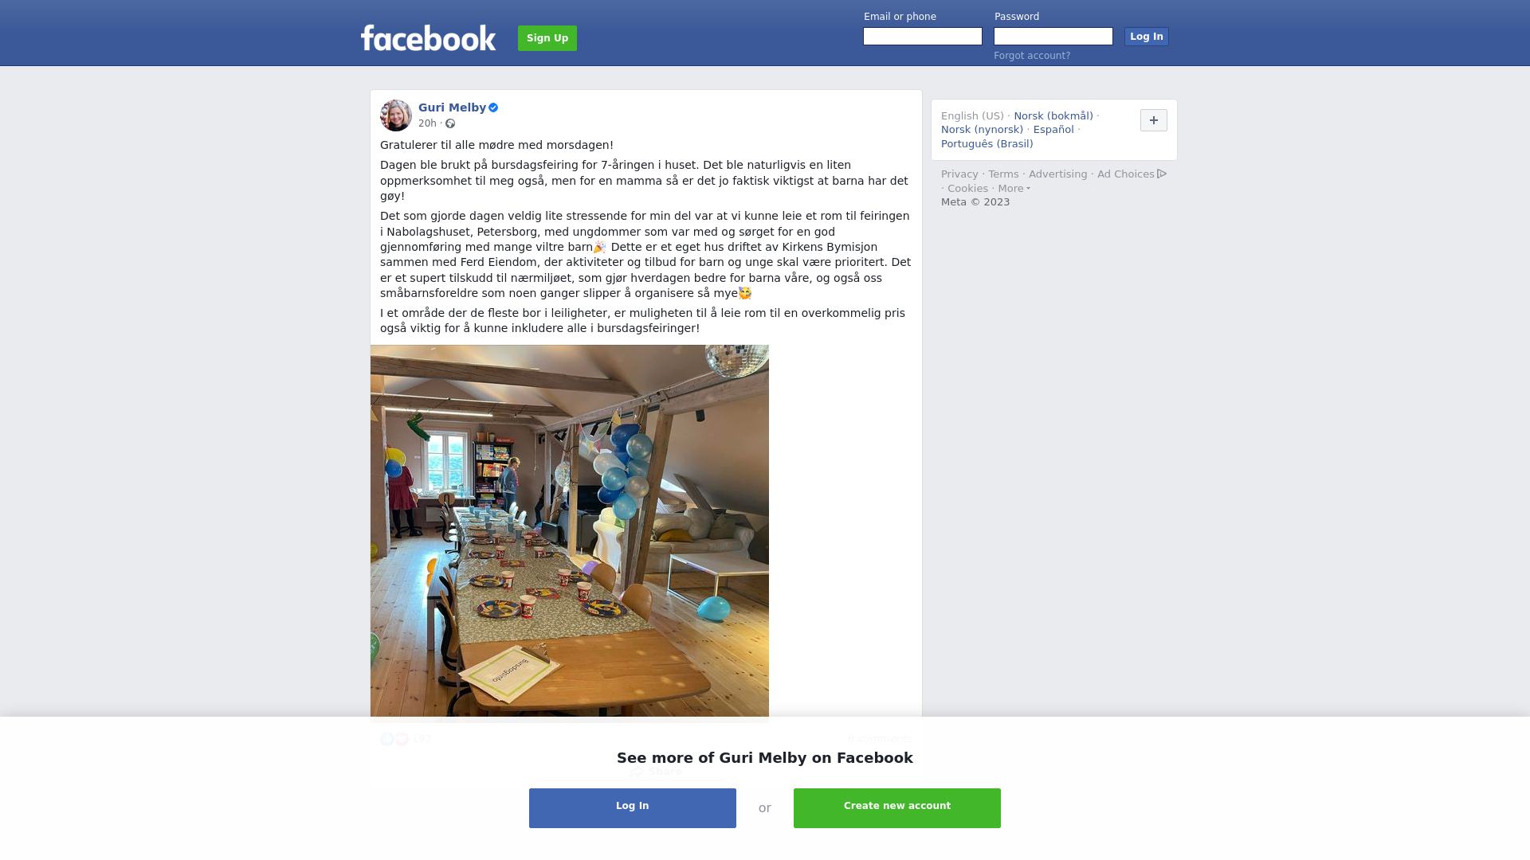Open Guri Melby's profile picture
Viewport: 1530px width, 860px height.
tap(396, 115)
